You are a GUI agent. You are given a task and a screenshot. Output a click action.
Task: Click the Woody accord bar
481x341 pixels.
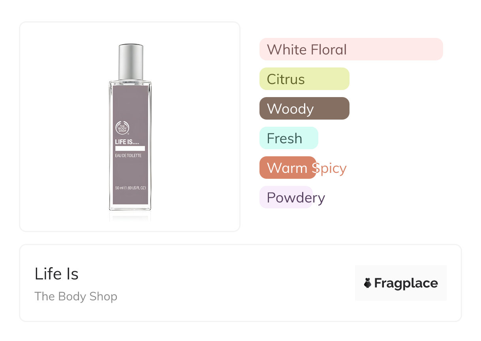(x=304, y=109)
